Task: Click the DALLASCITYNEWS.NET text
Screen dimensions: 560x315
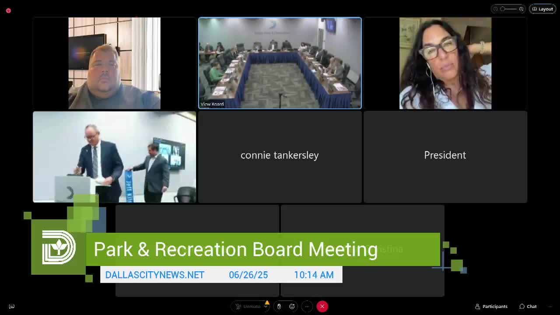Action: click(155, 275)
